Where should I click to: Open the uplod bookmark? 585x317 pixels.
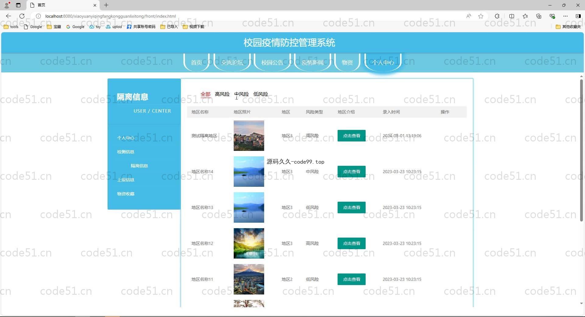click(114, 27)
